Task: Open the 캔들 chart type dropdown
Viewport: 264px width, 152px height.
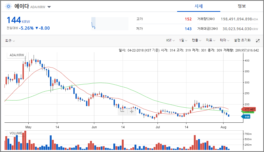Action: tap(196, 40)
